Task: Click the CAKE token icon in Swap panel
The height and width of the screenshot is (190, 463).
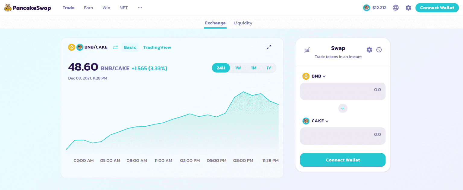Action: click(x=306, y=121)
